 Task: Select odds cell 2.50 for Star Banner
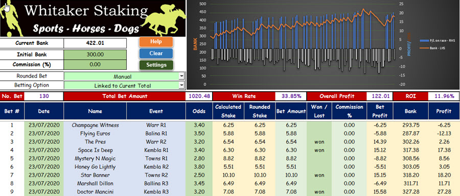coord(199,175)
